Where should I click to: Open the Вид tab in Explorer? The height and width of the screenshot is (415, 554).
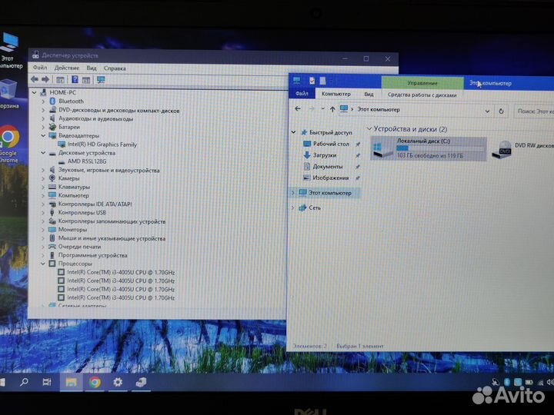click(369, 95)
